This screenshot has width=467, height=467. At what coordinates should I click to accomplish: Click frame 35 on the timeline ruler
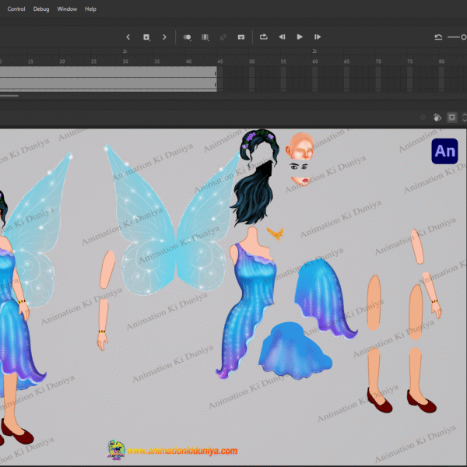point(157,61)
